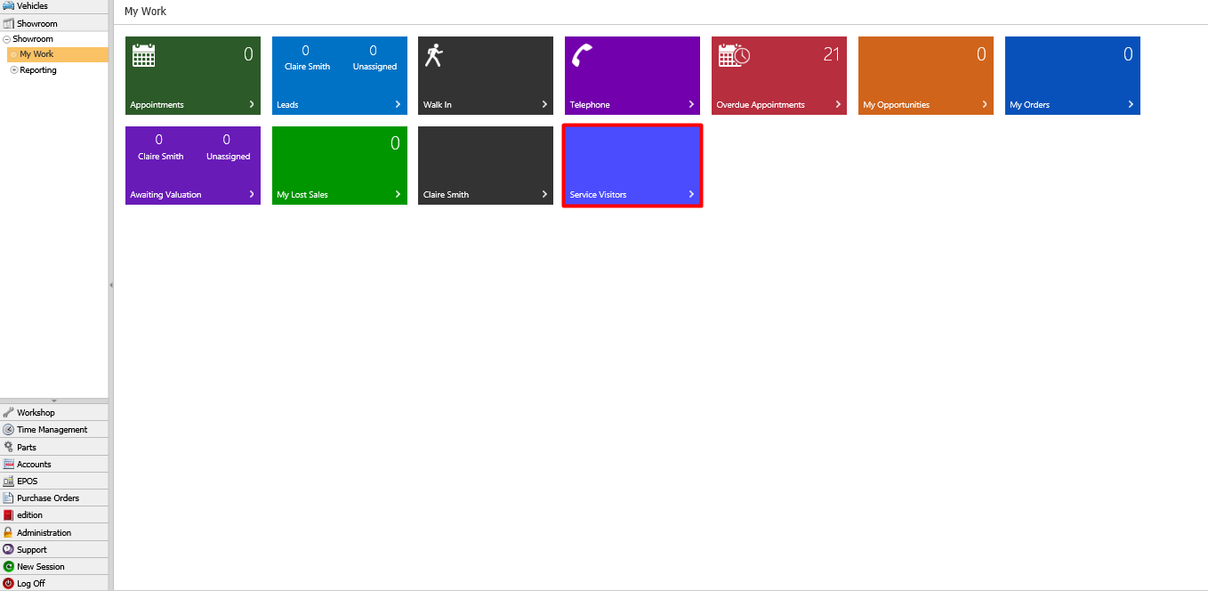Click the 0 count on My Opportunities

[x=982, y=54]
